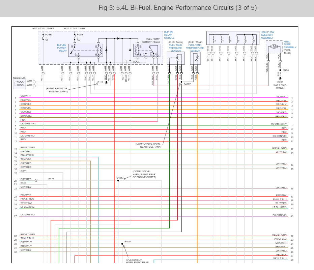Click the ORG label under temperature sensor
Image resolution: width=314 pixels, height=270 pixels.
point(196,78)
